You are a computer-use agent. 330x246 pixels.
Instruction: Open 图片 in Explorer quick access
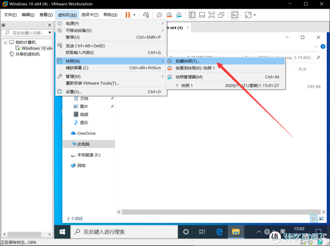tap(81, 106)
